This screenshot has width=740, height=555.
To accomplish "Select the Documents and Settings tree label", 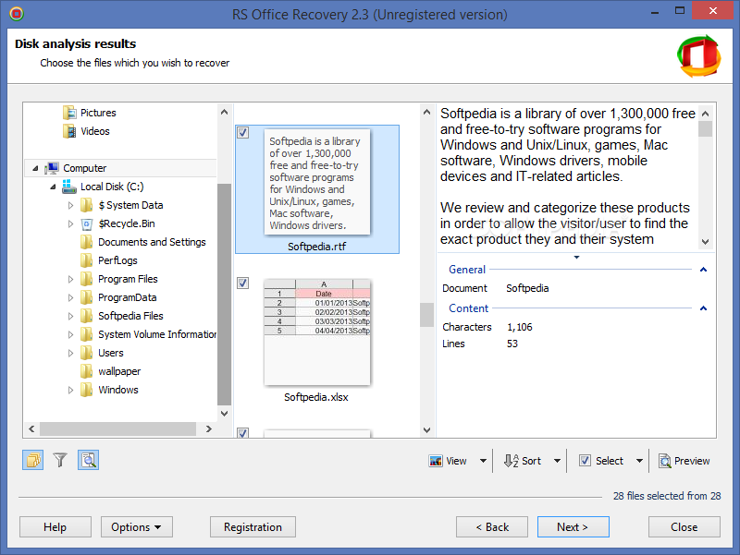I will [152, 242].
